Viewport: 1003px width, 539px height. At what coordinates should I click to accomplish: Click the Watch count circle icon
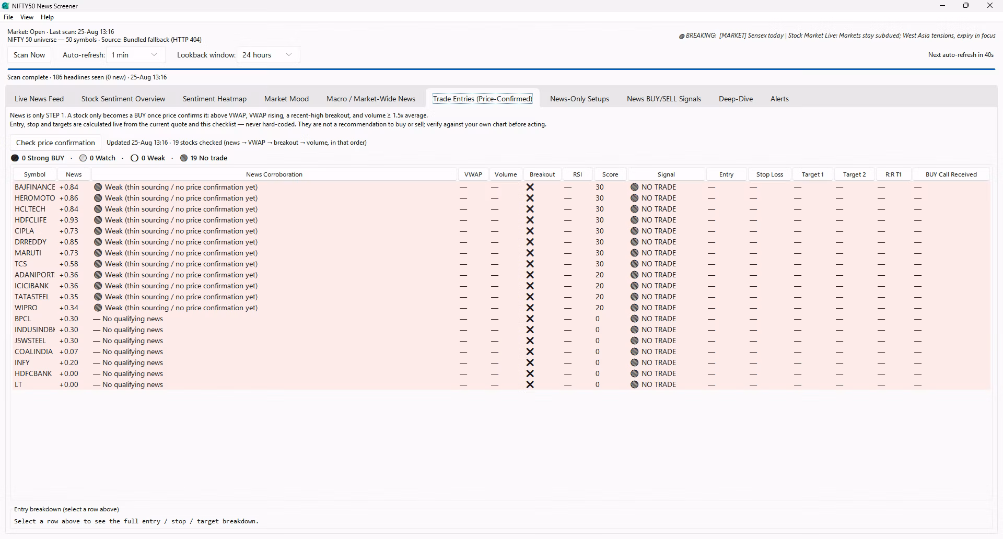pyautogui.click(x=83, y=158)
